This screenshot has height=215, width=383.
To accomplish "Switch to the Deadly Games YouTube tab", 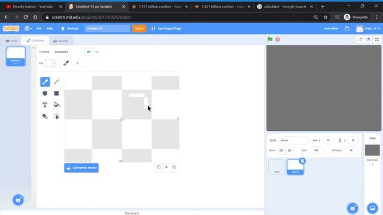I will (34, 7).
